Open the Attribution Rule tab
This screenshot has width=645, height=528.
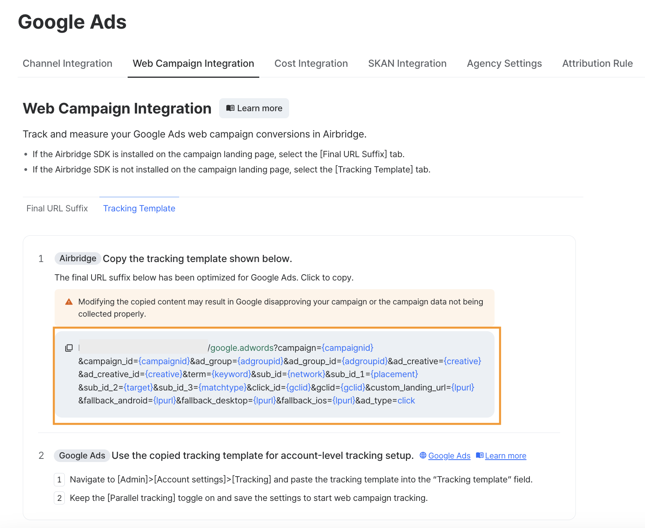tap(597, 64)
